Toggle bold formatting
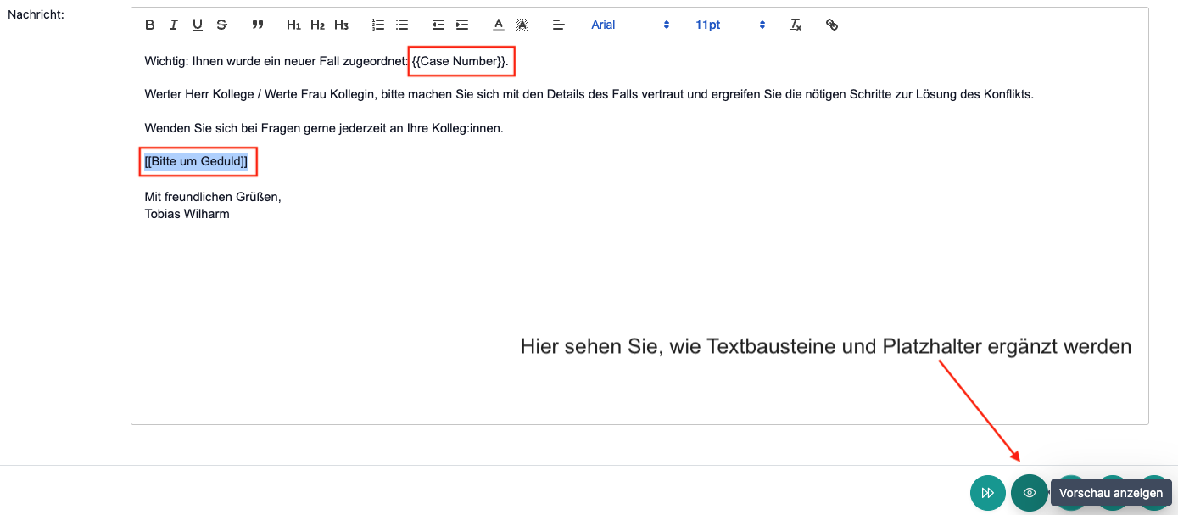 click(x=150, y=25)
